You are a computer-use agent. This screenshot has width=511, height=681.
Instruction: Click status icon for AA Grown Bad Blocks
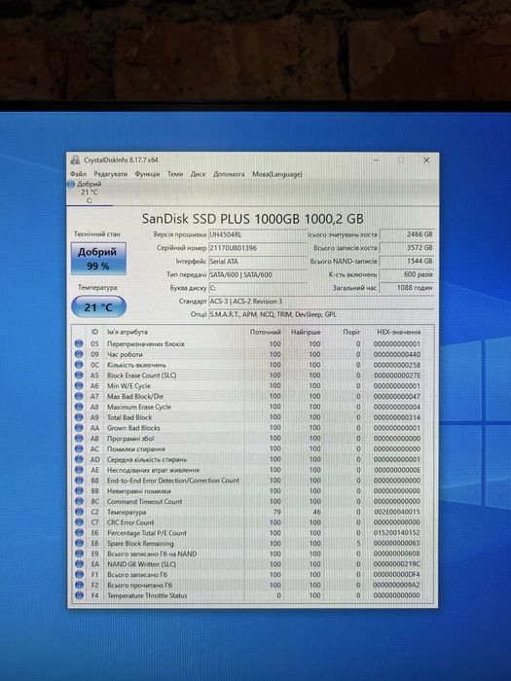pyautogui.click(x=79, y=428)
